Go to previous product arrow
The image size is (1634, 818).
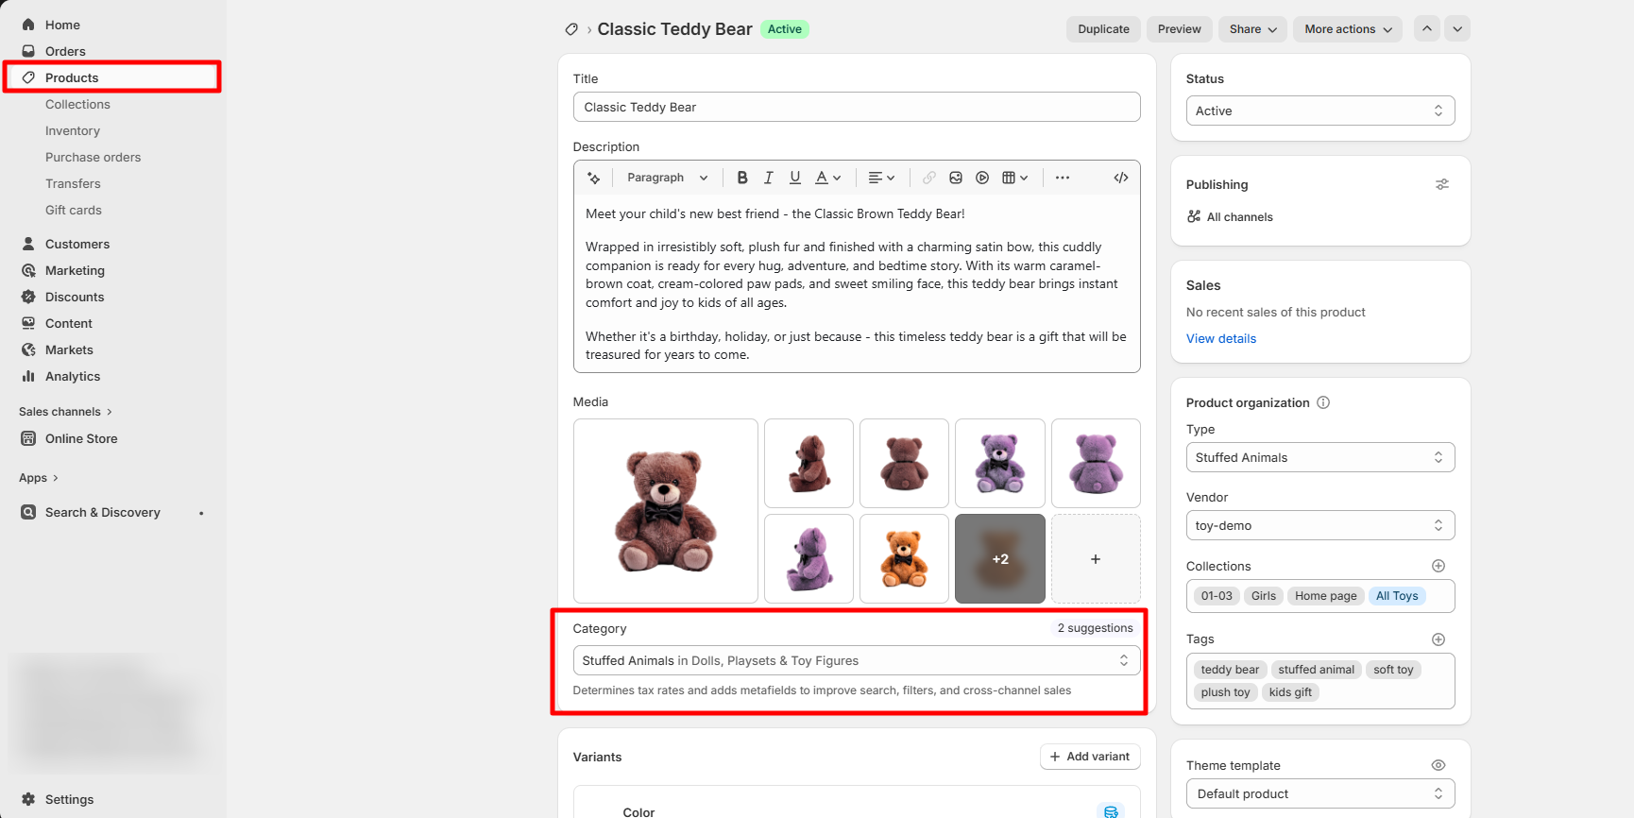pyautogui.click(x=1427, y=29)
